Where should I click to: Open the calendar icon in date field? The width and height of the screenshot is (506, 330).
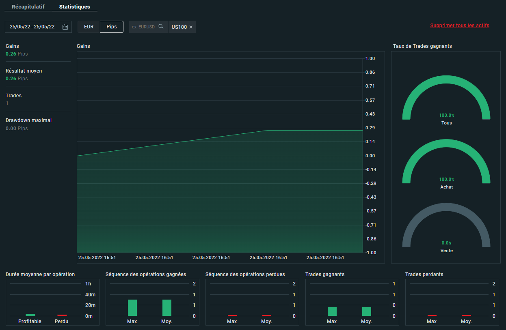[65, 27]
